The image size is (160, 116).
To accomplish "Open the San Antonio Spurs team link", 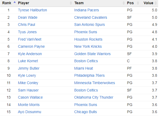I will click(x=90, y=25).
